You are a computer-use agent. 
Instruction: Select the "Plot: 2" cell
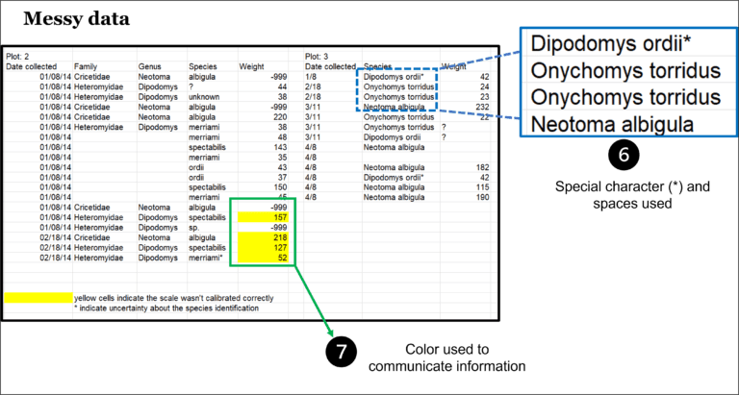pos(17,57)
